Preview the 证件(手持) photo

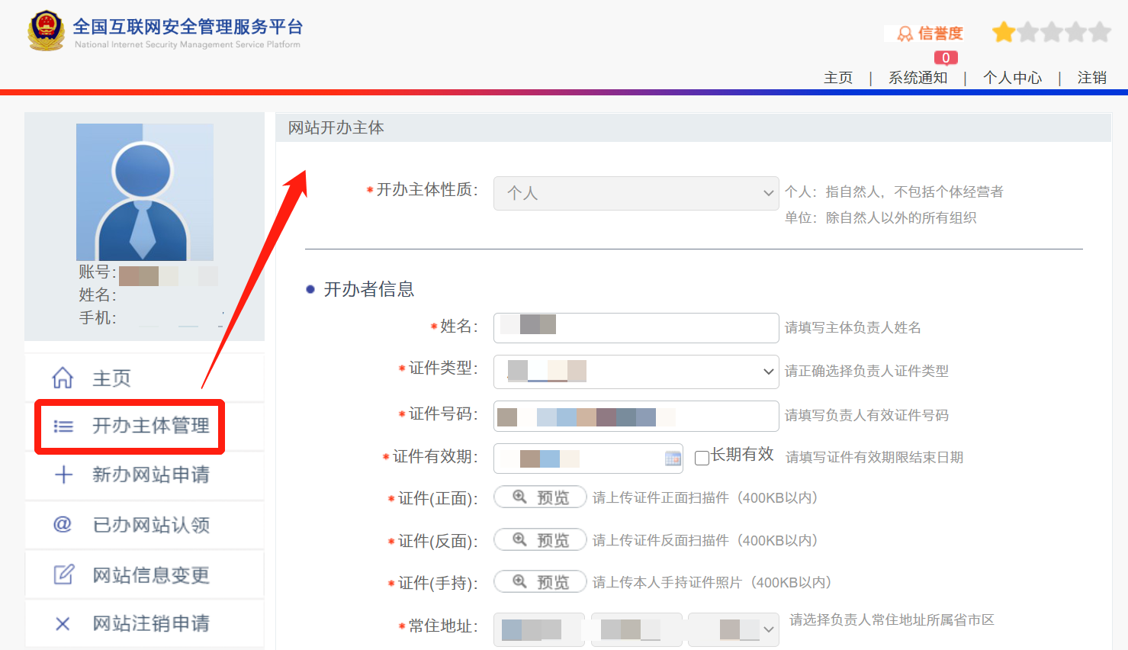tap(540, 582)
